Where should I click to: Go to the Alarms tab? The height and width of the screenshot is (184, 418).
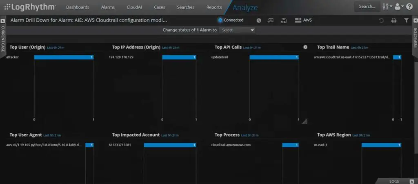(108, 7)
